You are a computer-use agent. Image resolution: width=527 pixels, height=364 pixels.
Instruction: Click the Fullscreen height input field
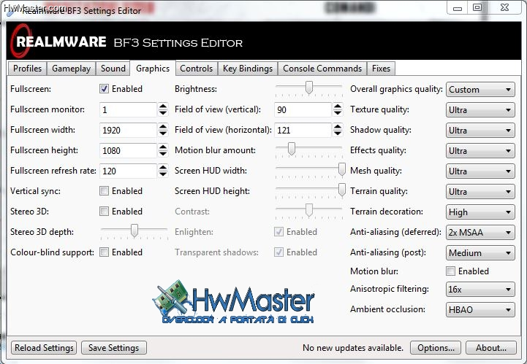(129, 150)
